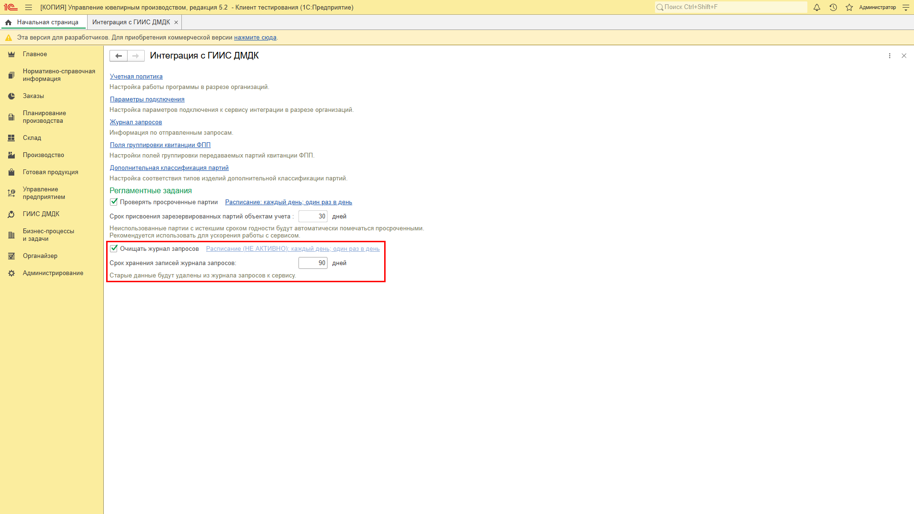Click the Администрирование gear icon
This screenshot has height=514, width=914.
pyautogui.click(x=11, y=273)
